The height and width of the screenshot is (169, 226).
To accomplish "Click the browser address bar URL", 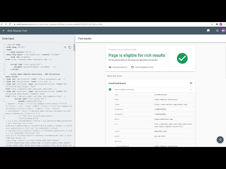I will [59, 24].
